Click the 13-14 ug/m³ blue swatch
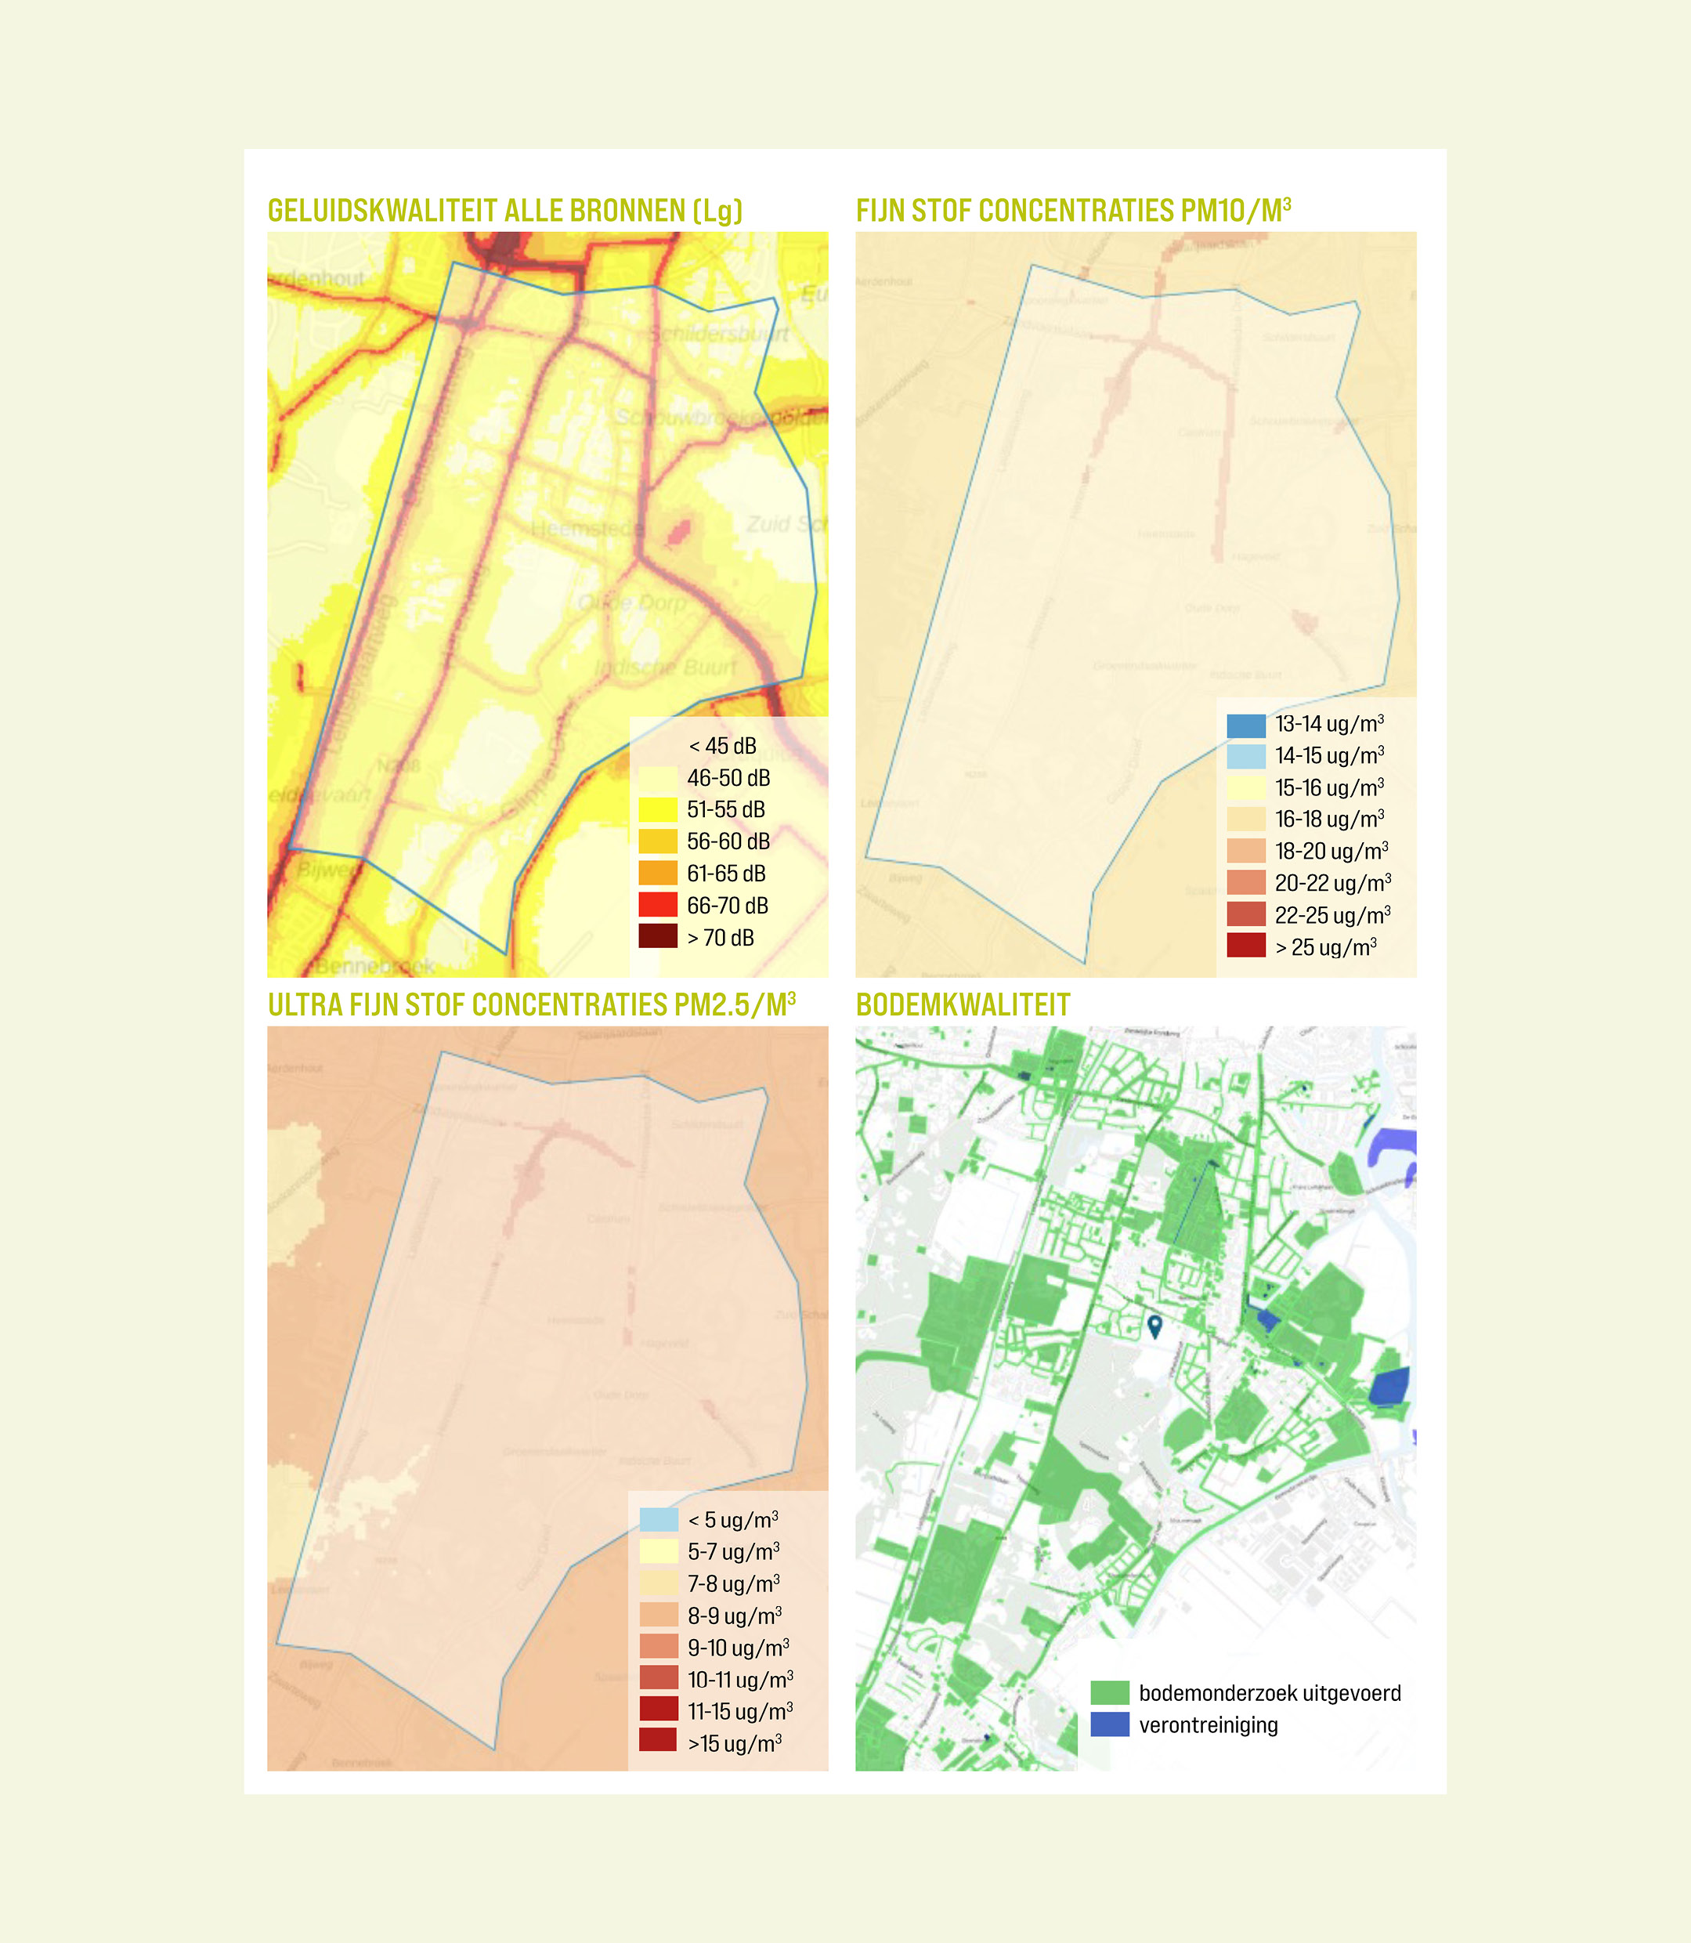 coord(1245,725)
